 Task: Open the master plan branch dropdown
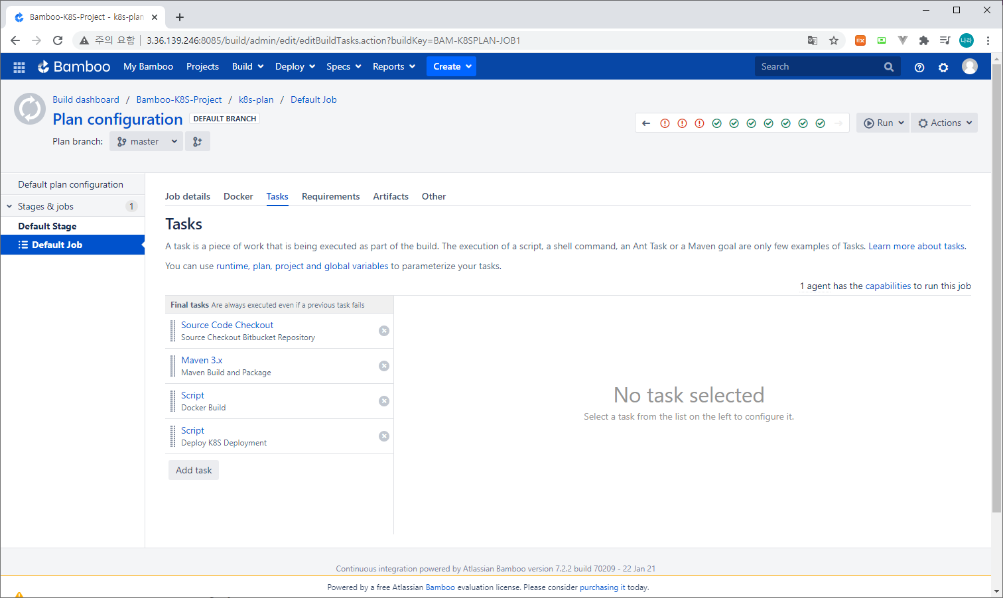point(147,141)
